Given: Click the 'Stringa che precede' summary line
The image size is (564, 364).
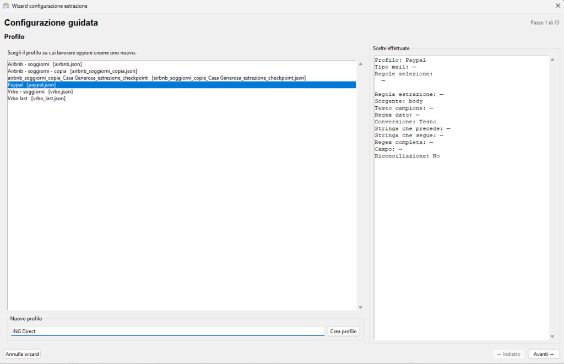Looking at the screenshot, I should (x=412, y=128).
